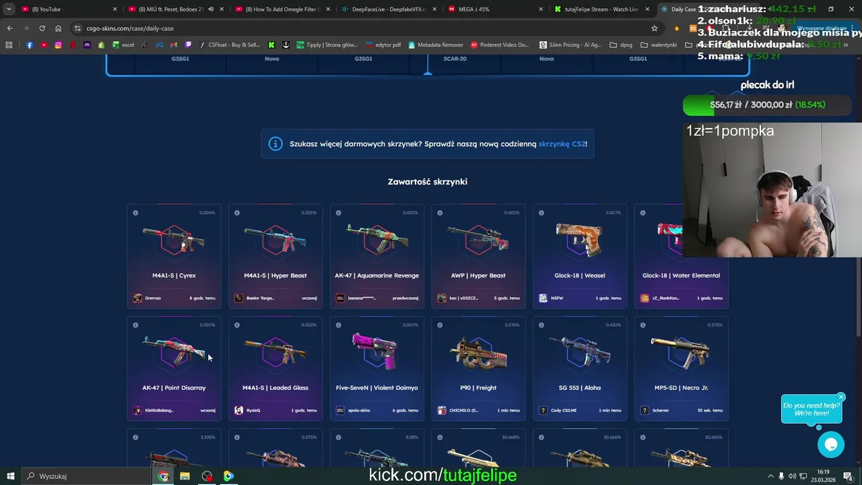This screenshot has height=485, width=862.
Task: Switch to the How To Add Omegle Filter tab
Action: pos(283,9)
